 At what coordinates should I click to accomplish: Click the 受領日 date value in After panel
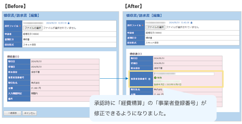pyautogui.click(x=159, y=63)
